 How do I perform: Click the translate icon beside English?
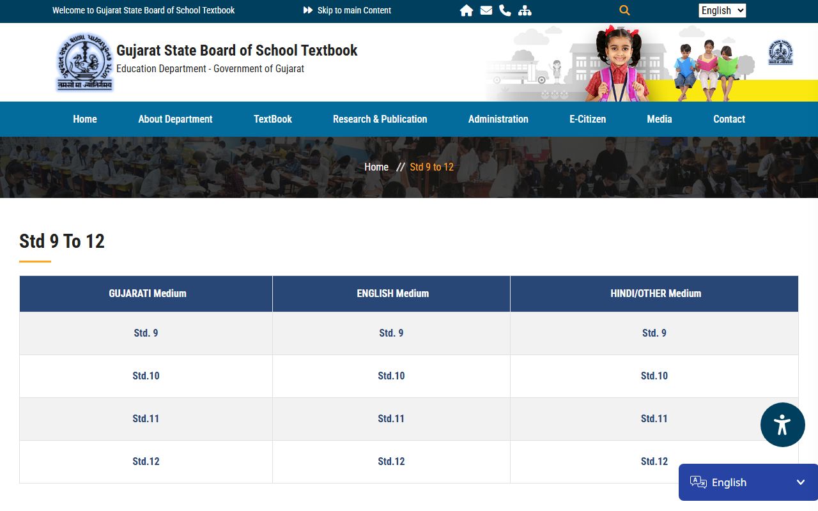698,482
